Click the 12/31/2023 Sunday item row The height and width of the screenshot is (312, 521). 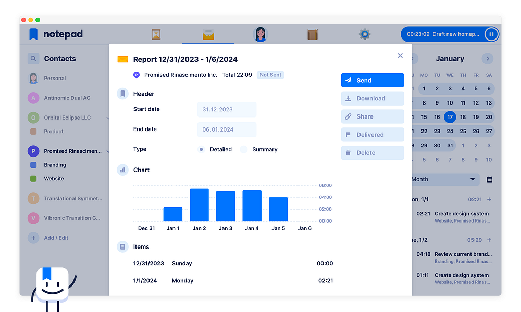[x=233, y=263]
